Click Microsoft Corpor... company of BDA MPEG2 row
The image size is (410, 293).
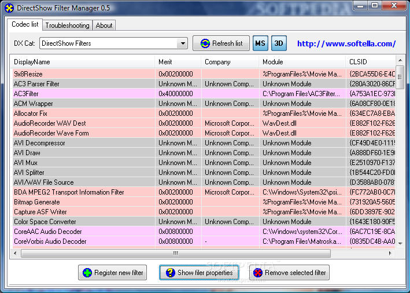230,192
